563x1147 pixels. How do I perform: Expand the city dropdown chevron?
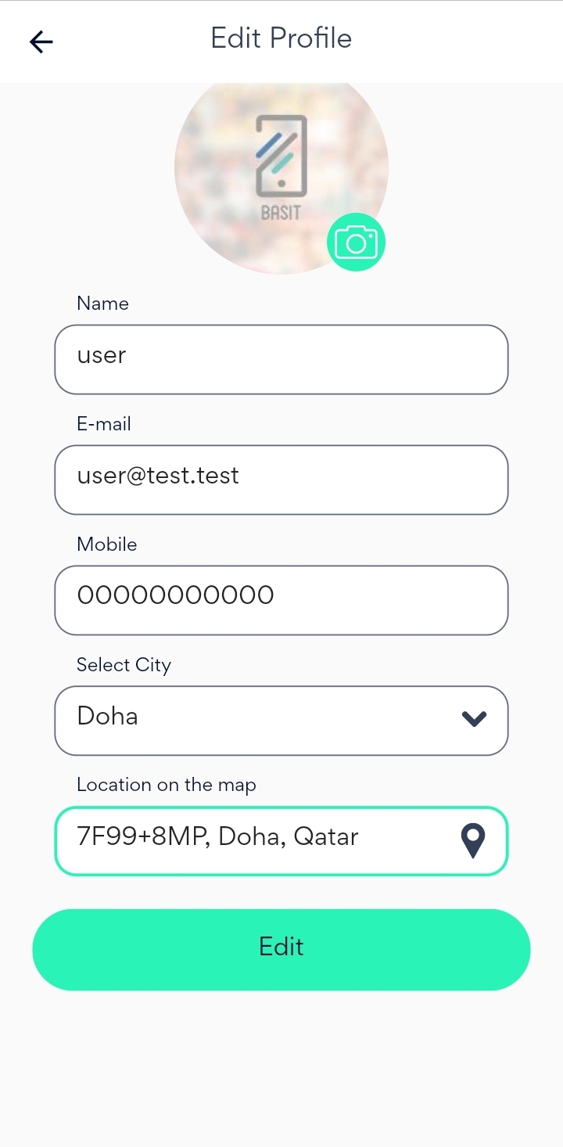point(475,719)
